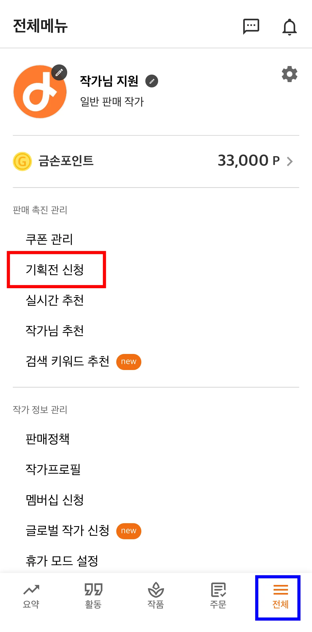Tap the orange profile avatar image
Image resolution: width=312 pixels, height=632 pixels.
[x=40, y=91]
